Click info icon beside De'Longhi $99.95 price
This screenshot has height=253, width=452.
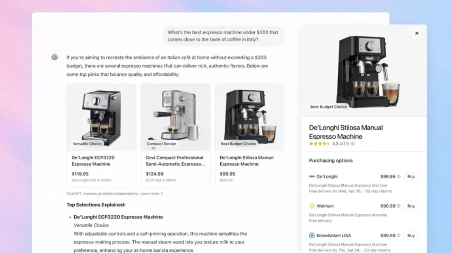[399, 176]
